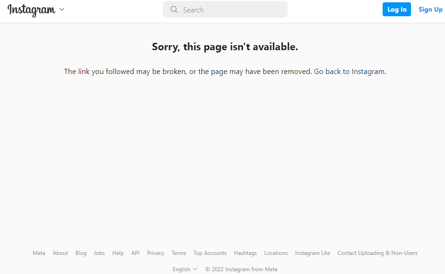Open the Sign Up link

point(430,10)
